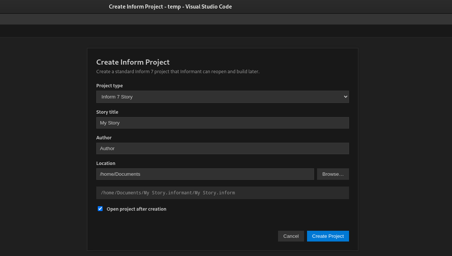Open the Browse… folder picker

[x=333, y=174]
